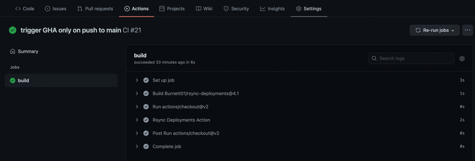The height and width of the screenshot is (161, 475).
Task: Click the Complete job step label
Action: [x=167, y=147]
